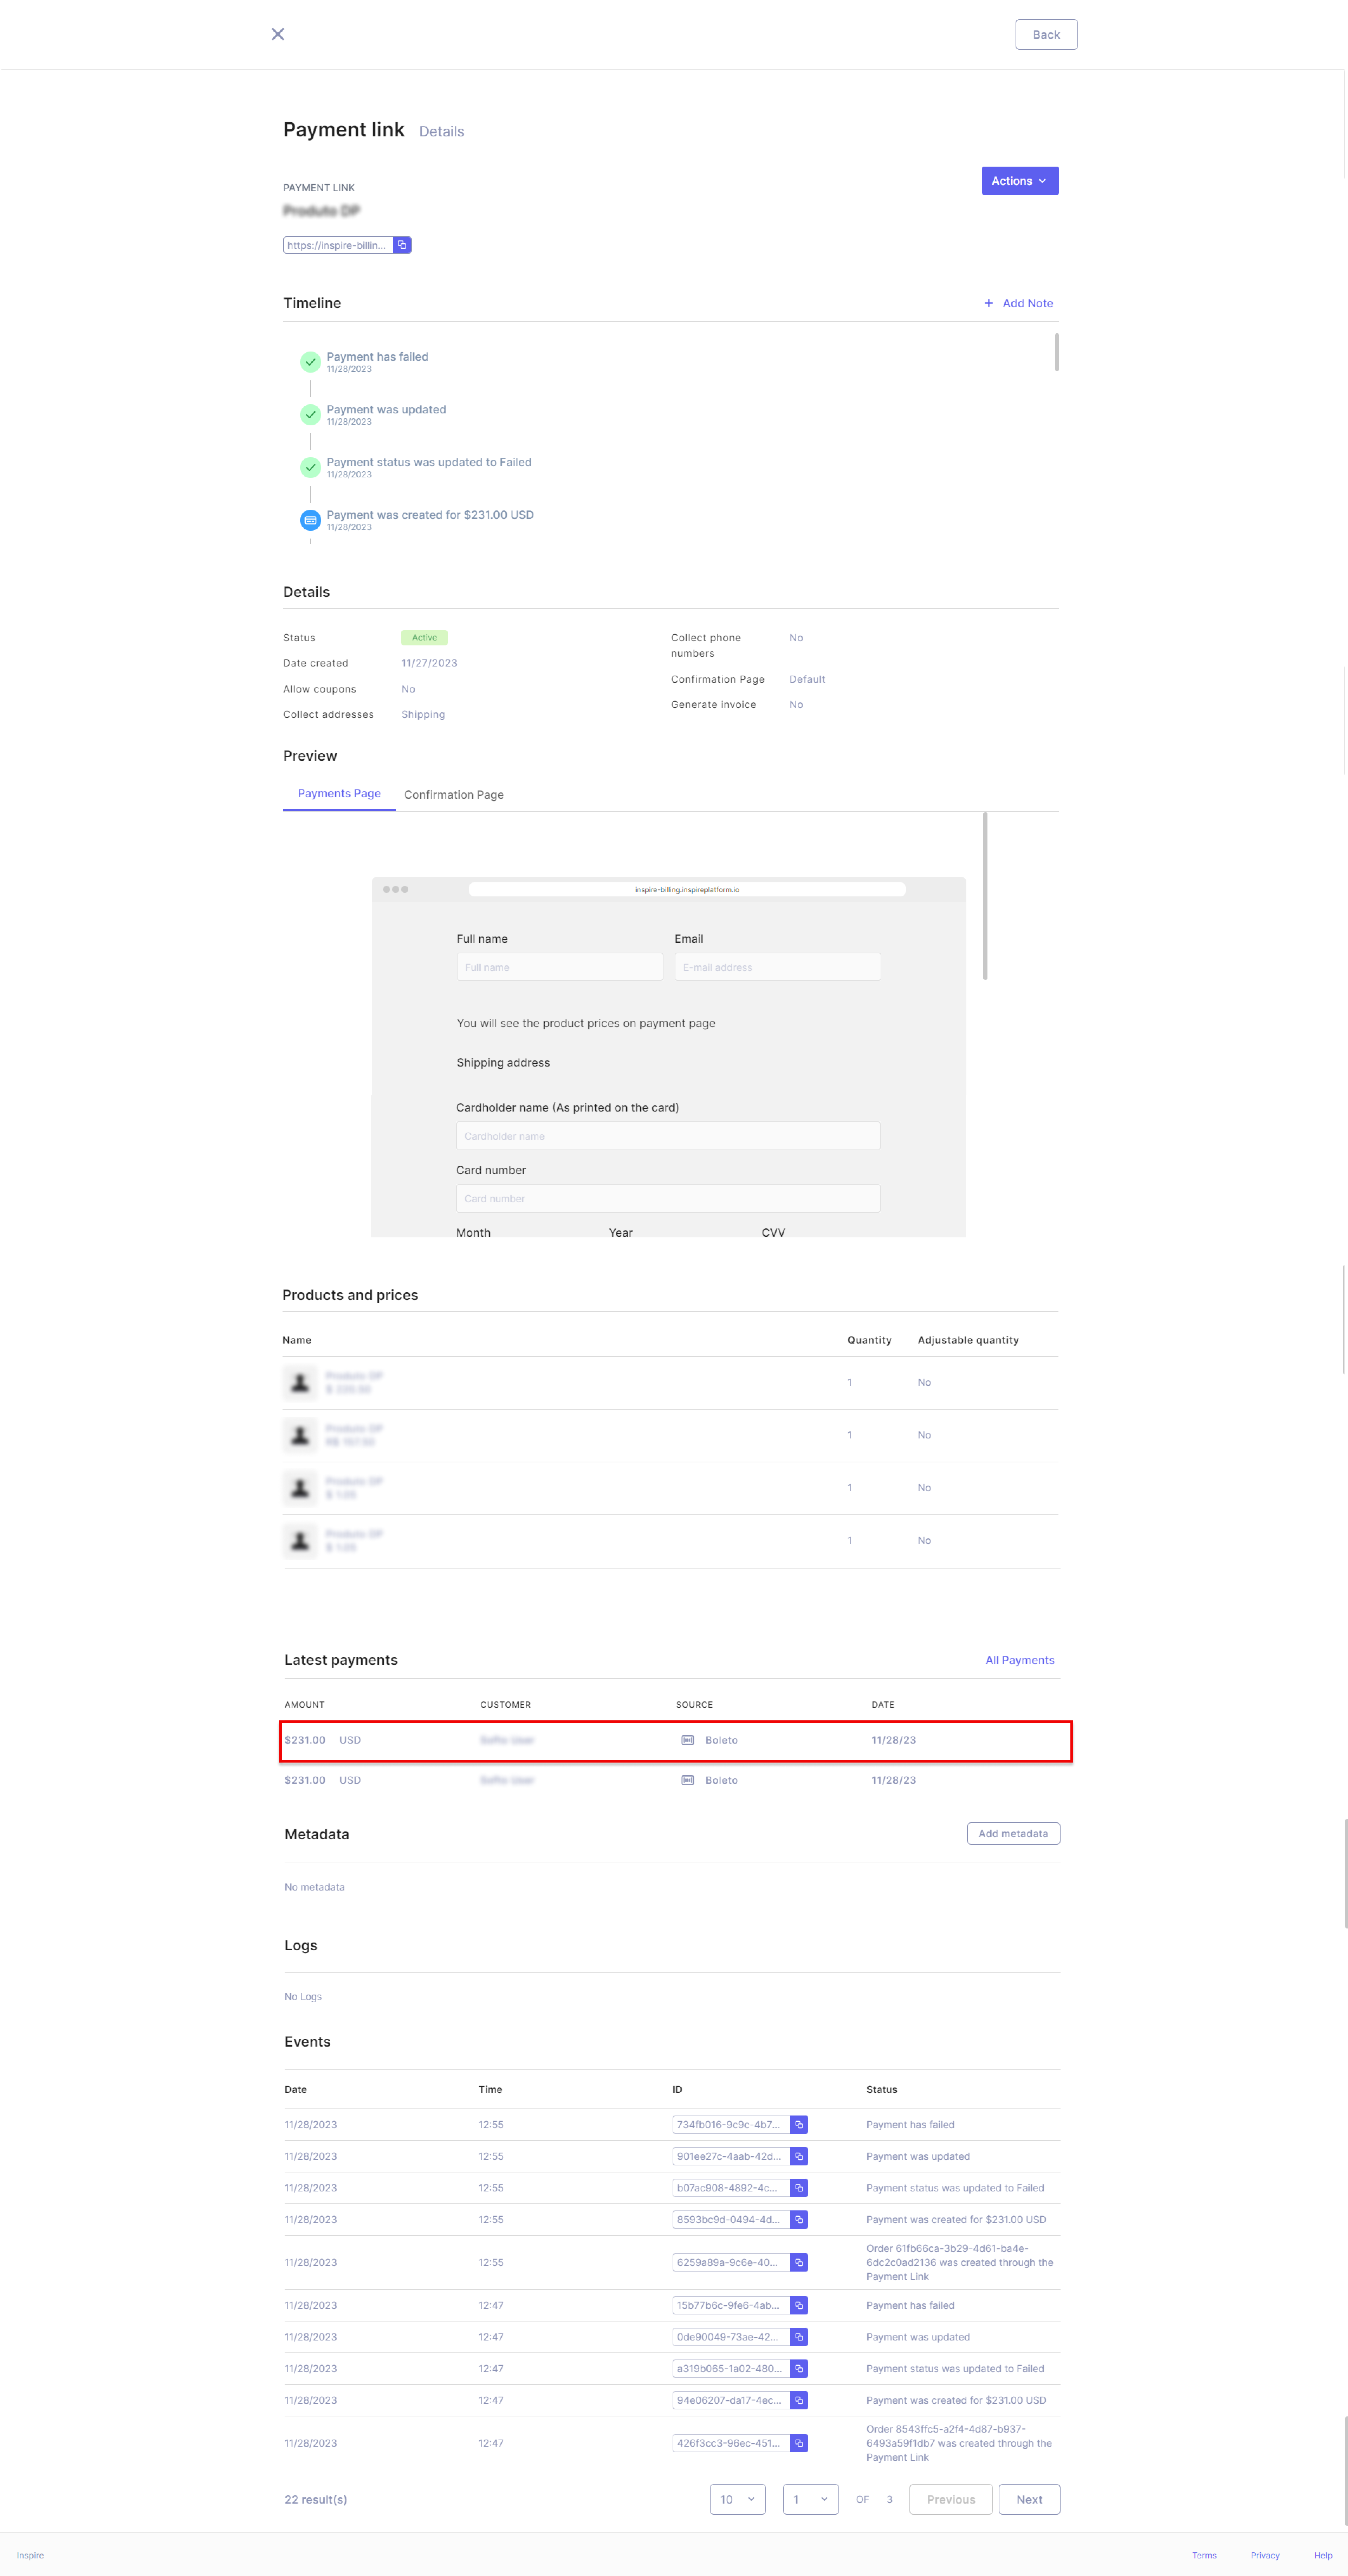Open the highlighted $231.00 Boleto payment row
1348x2576 pixels.
click(676, 1741)
